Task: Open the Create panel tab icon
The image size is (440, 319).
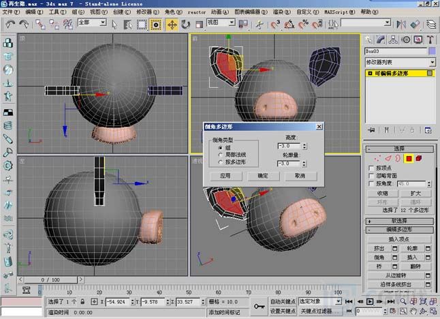Action: pyautogui.click(x=368, y=40)
